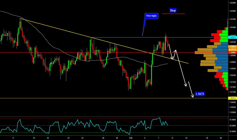The image size is (237, 140).
Task: Click date label 30 on time axis
Action: (x=117, y=138)
